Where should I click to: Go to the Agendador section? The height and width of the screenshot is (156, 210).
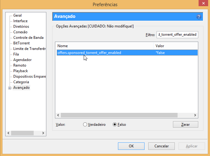click(22, 60)
